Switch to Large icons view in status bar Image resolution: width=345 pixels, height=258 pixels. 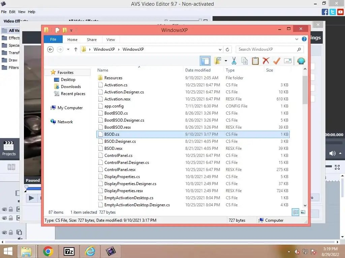[x=303, y=212]
